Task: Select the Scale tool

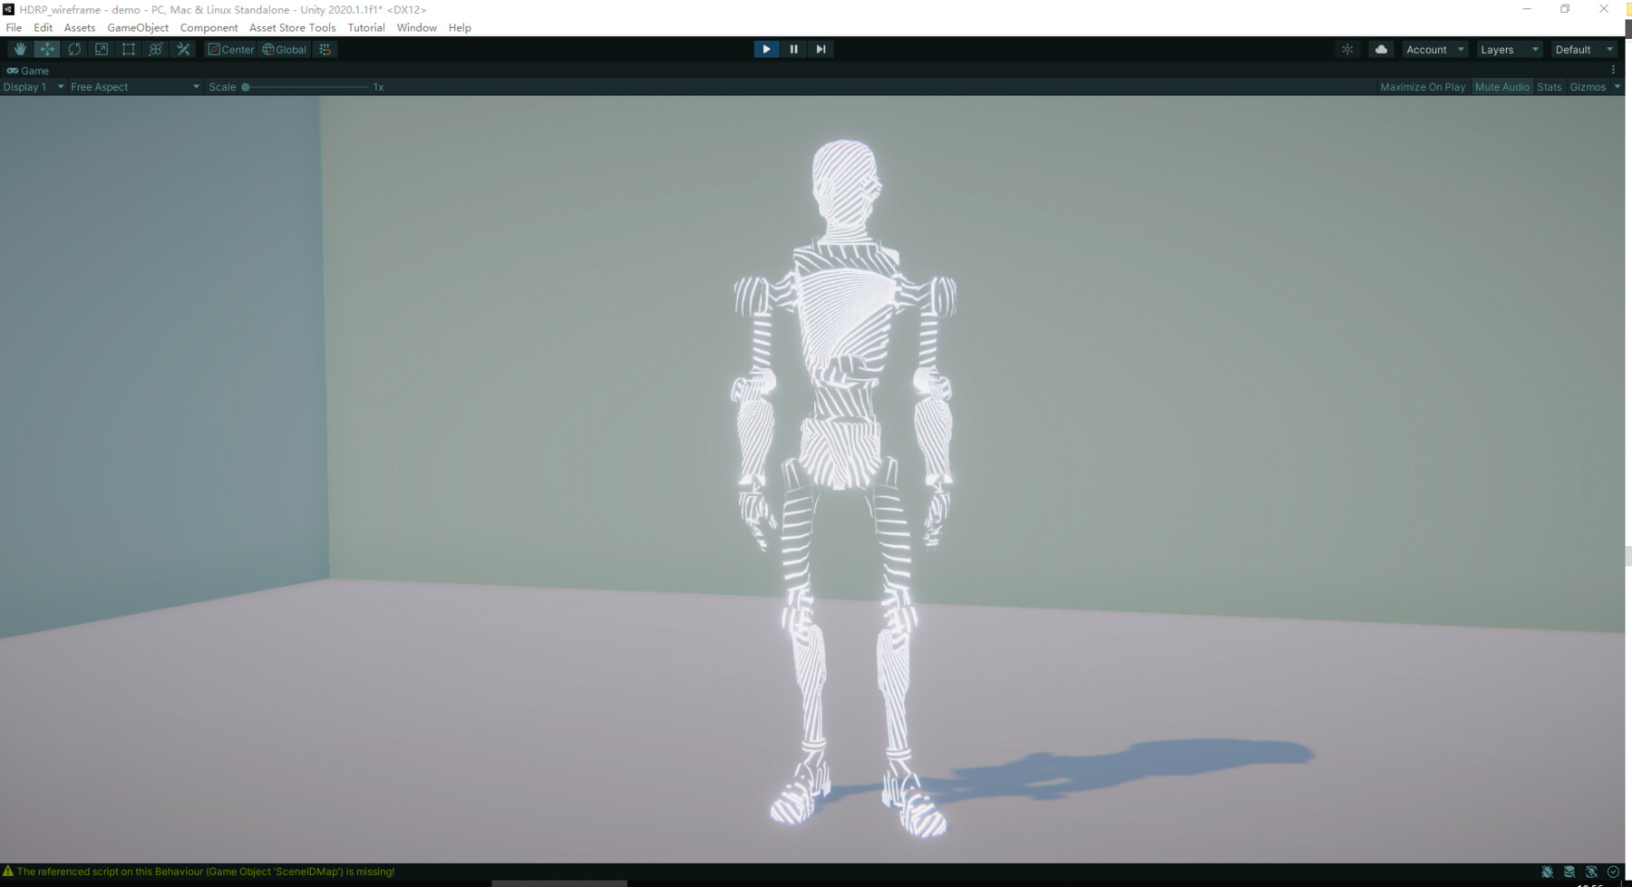Action: tap(101, 49)
